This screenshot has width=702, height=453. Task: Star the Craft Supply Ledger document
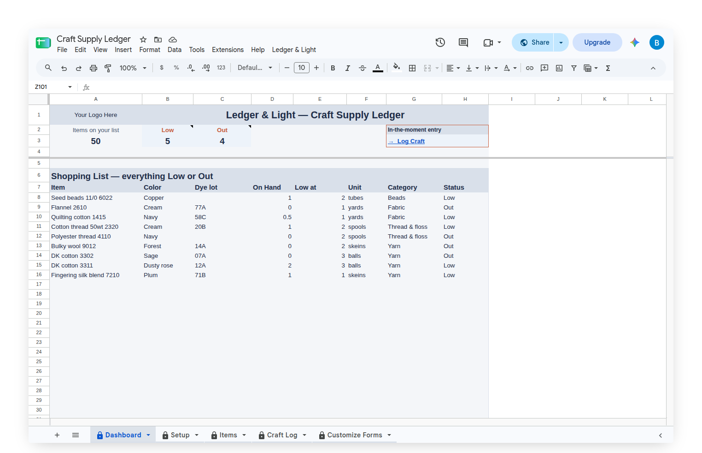click(143, 40)
